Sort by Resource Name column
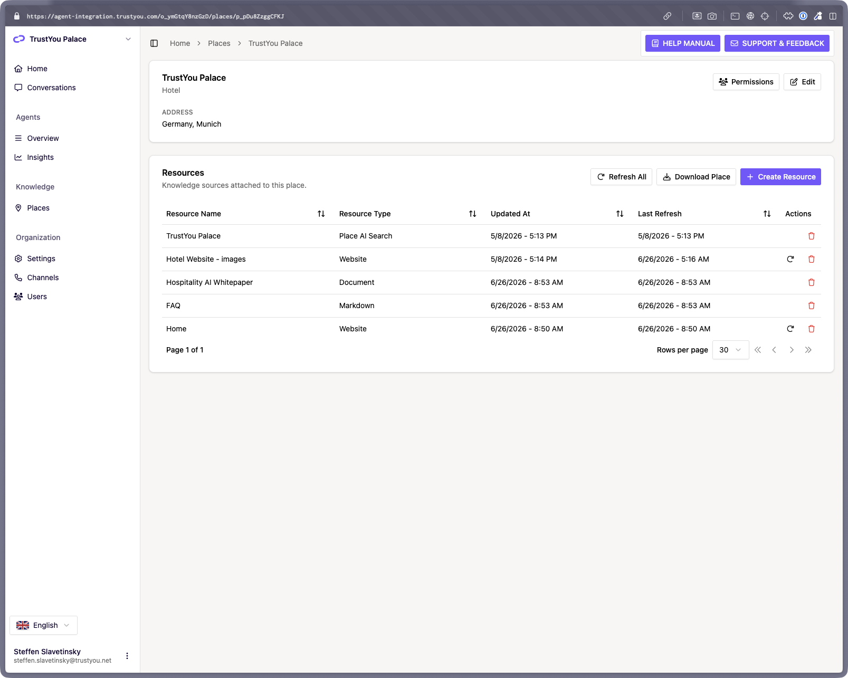 (x=321, y=214)
